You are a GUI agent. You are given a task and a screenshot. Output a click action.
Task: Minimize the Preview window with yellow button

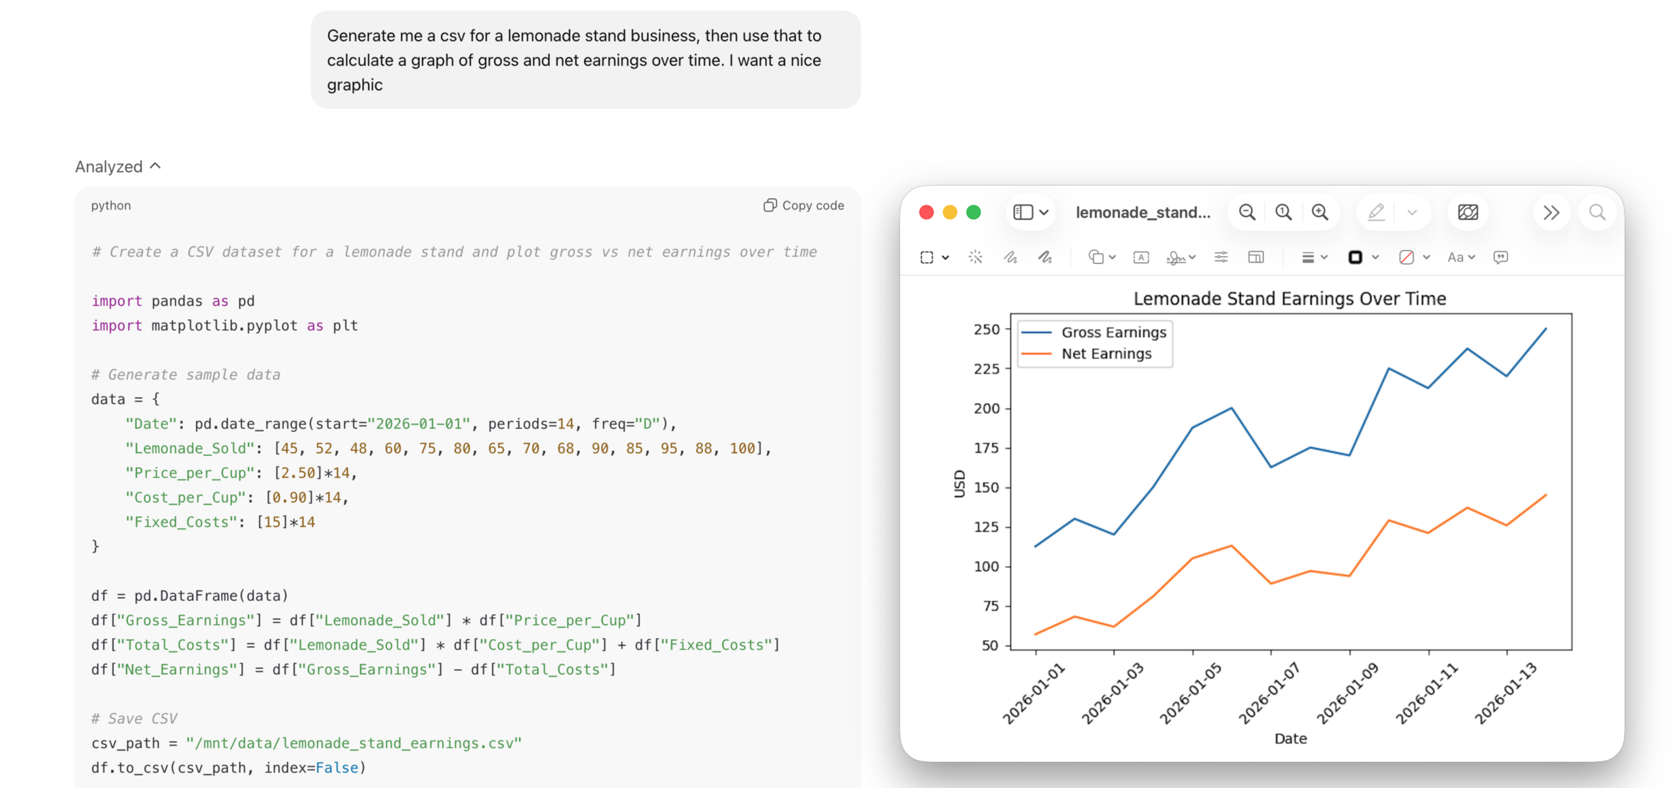950,212
